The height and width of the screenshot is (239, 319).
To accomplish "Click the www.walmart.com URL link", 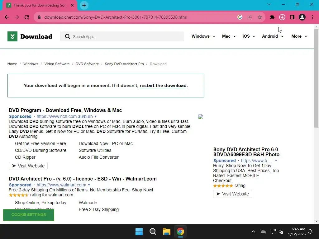I will tap(61, 185).
